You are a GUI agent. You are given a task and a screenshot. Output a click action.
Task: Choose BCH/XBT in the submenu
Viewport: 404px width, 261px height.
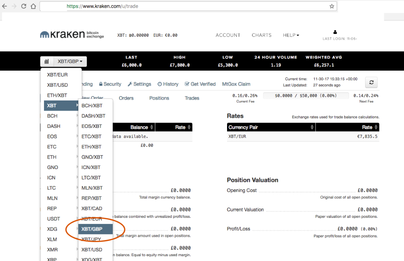tap(95, 106)
